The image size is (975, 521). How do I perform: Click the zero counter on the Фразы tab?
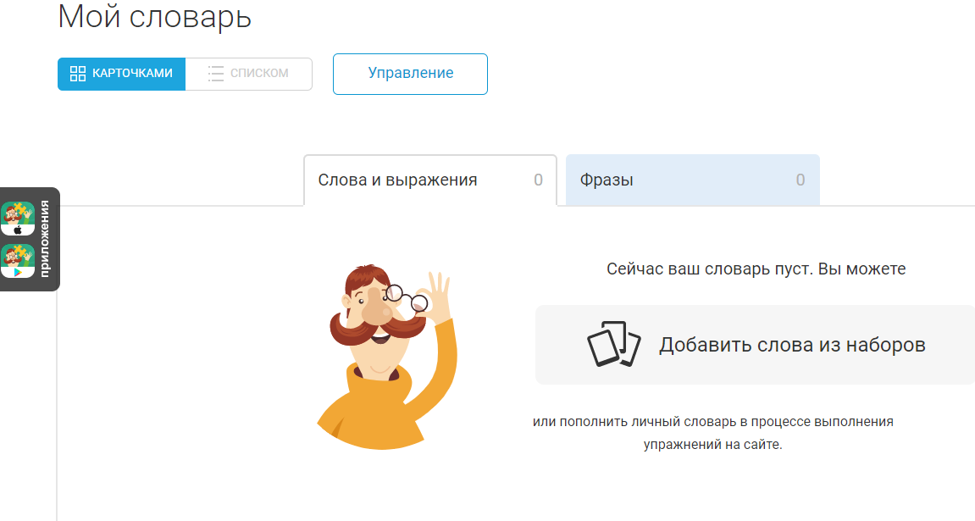800,180
